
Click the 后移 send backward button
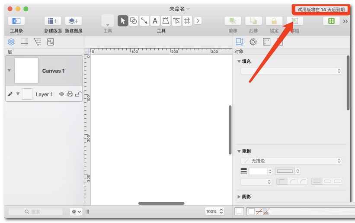[x=253, y=21]
